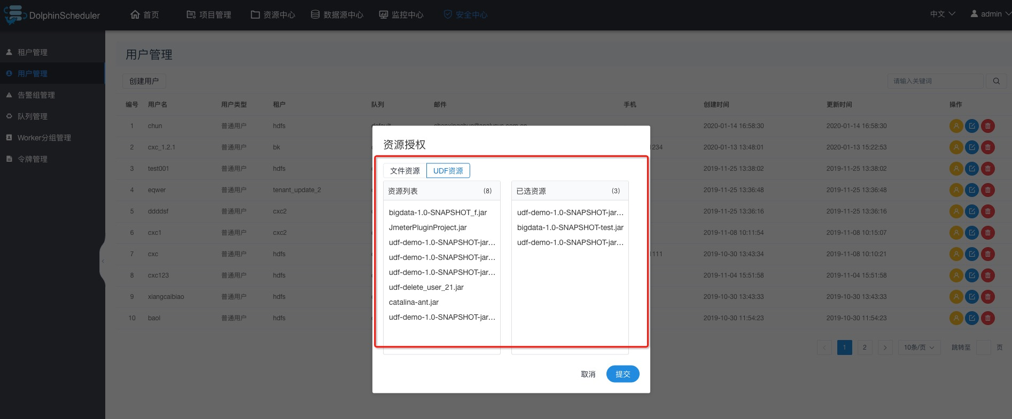Open the 10条/页 page size dropdown

point(919,347)
